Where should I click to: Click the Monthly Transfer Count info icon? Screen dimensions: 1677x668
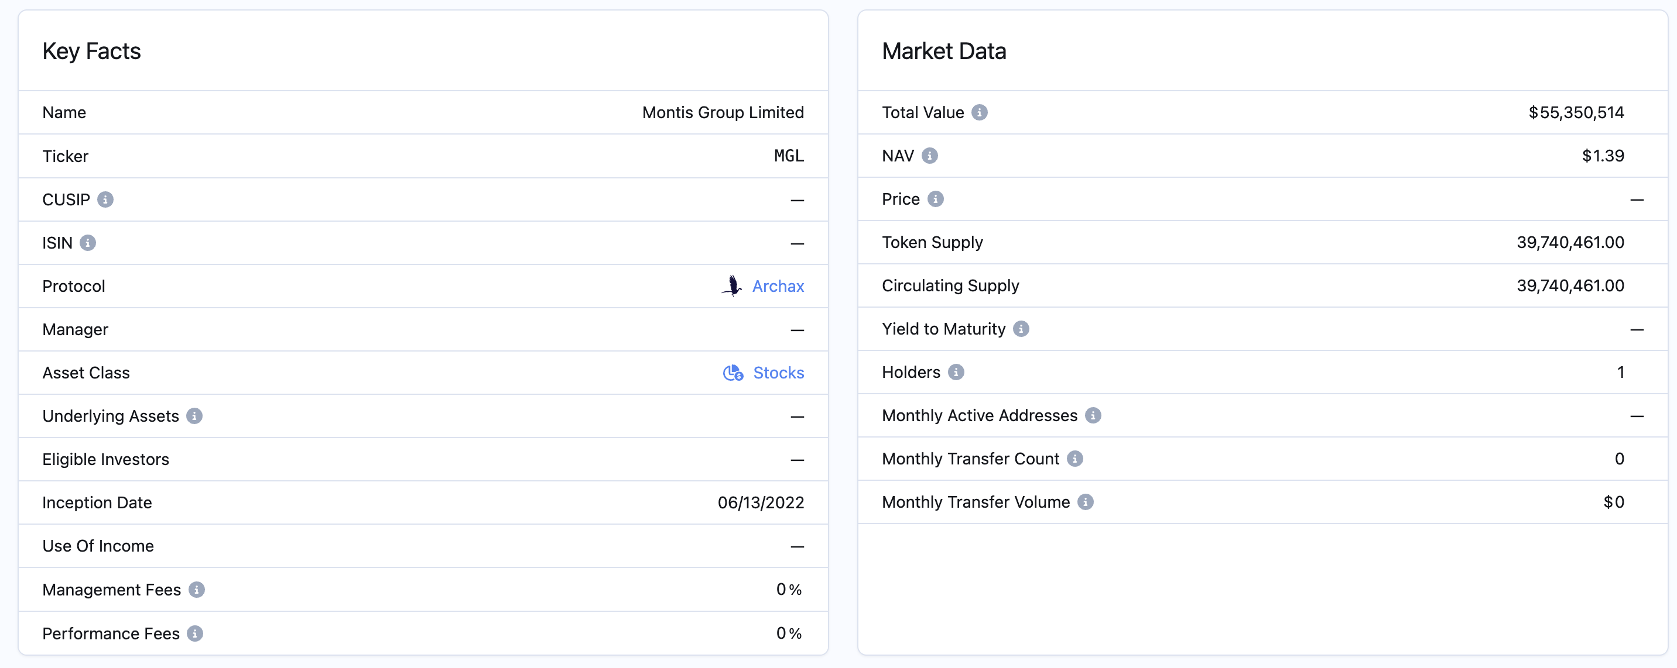[x=1075, y=459]
